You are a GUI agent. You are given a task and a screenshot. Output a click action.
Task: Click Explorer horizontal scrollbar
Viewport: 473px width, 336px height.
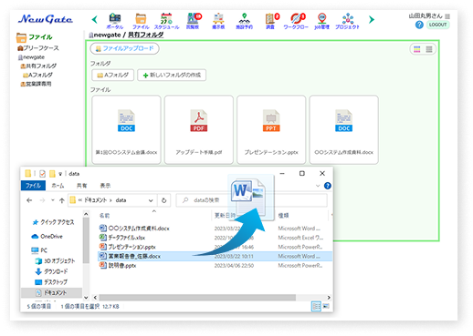(x=197, y=298)
